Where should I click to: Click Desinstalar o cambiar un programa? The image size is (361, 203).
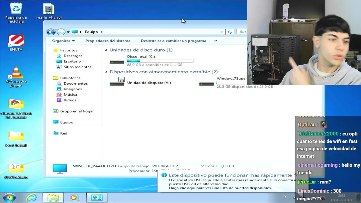pos(173,41)
